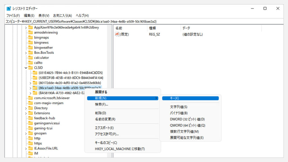Open the お気に入り(A) menu
The image size is (288, 162).
click(x=62, y=15)
